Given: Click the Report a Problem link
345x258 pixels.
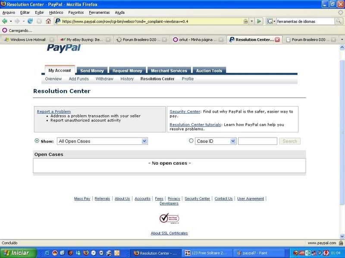Looking at the screenshot, I should [54, 111].
